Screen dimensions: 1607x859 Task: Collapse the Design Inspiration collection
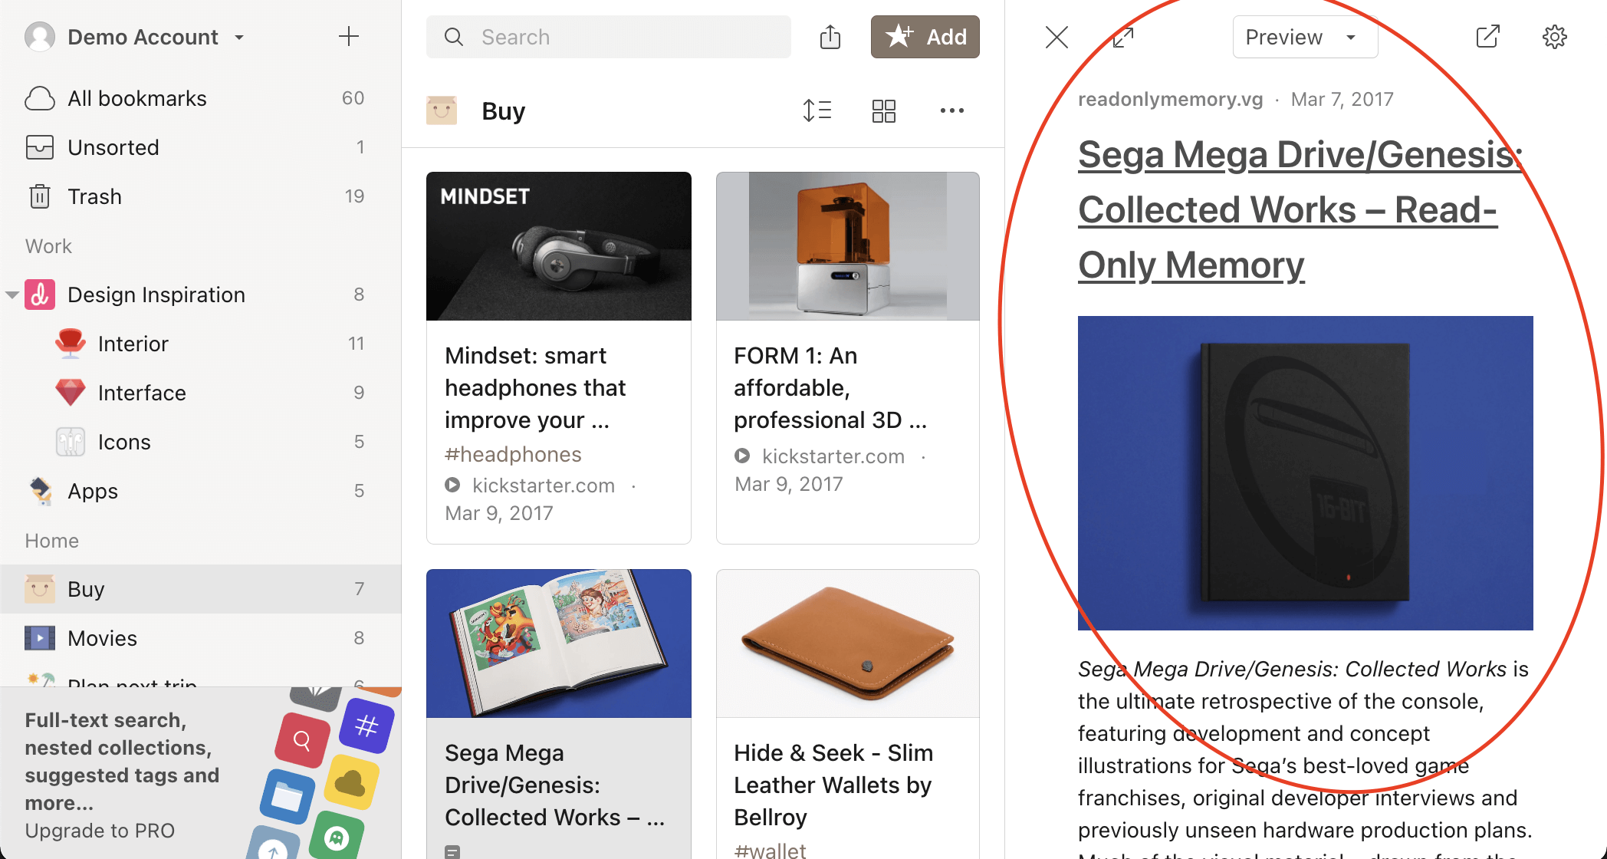pos(12,295)
